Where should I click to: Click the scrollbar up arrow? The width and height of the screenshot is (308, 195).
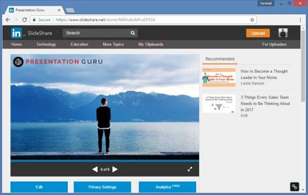pos(303,28)
